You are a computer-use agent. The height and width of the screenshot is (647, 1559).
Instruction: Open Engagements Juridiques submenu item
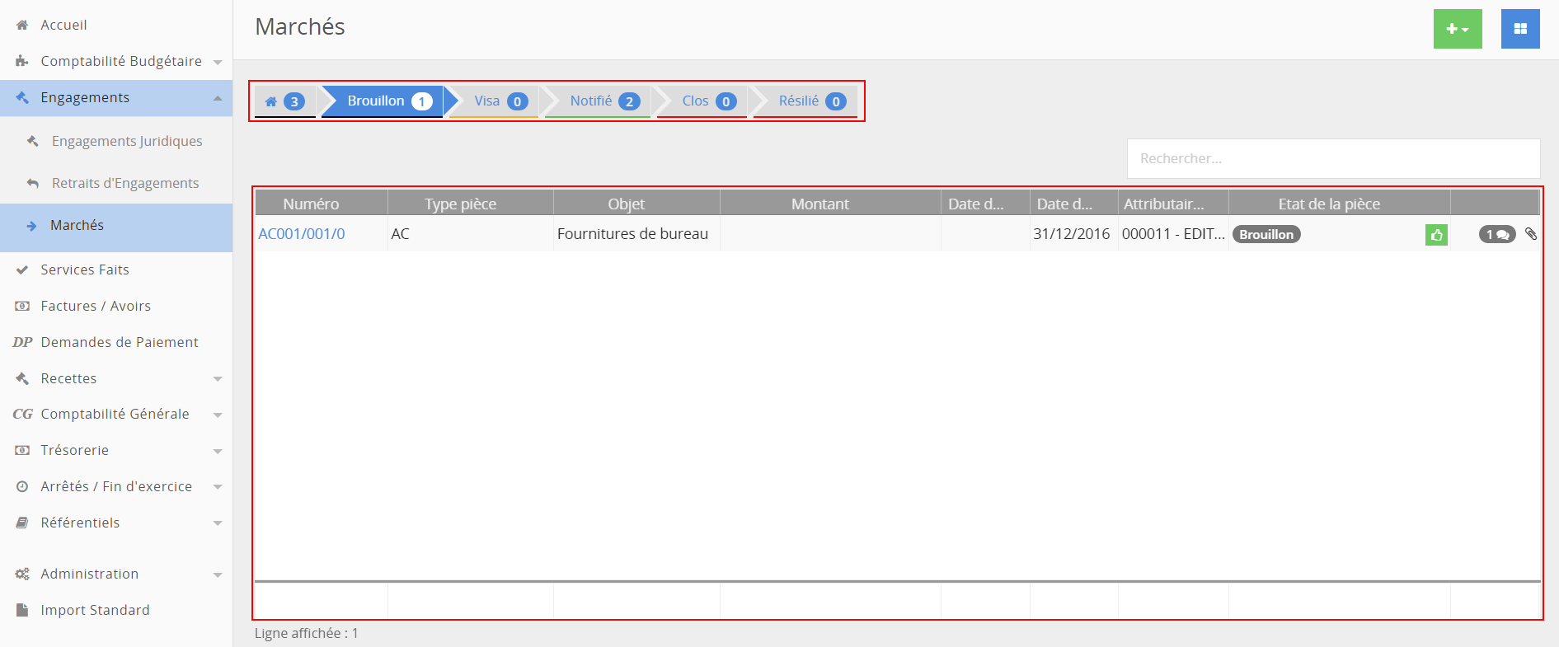click(x=126, y=141)
